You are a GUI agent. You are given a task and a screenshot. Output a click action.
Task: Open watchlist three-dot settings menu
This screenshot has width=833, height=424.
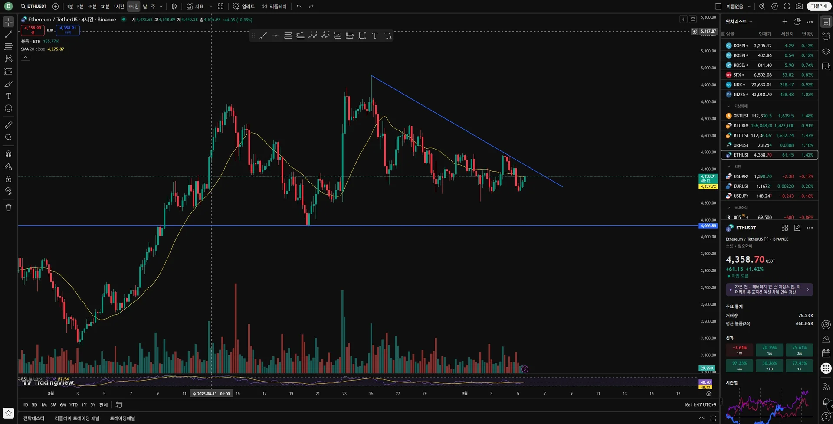coord(810,21)
